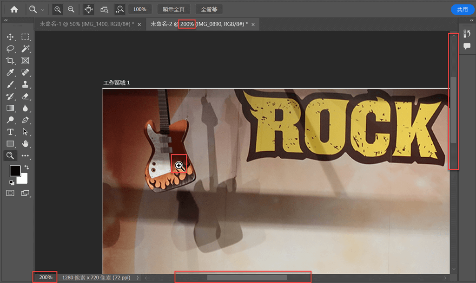Toggle scrubby zoom option
The image size is (476, 283).
[x=120, y=9]
